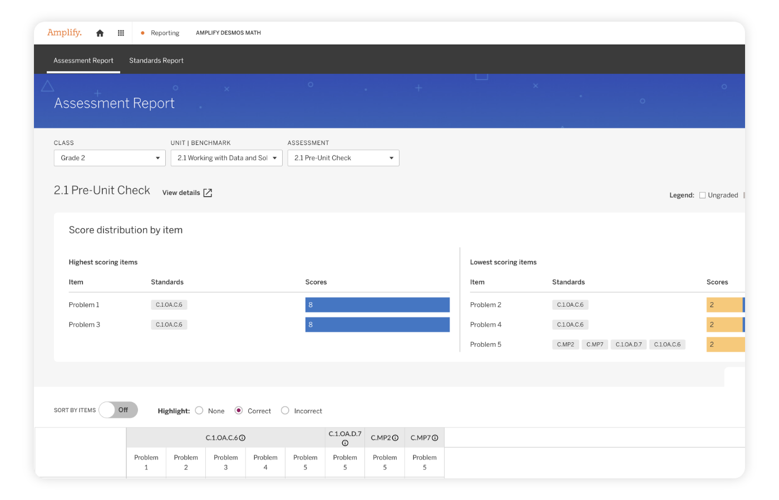
Task: Click the Reporting link in header
Action: 165,33
